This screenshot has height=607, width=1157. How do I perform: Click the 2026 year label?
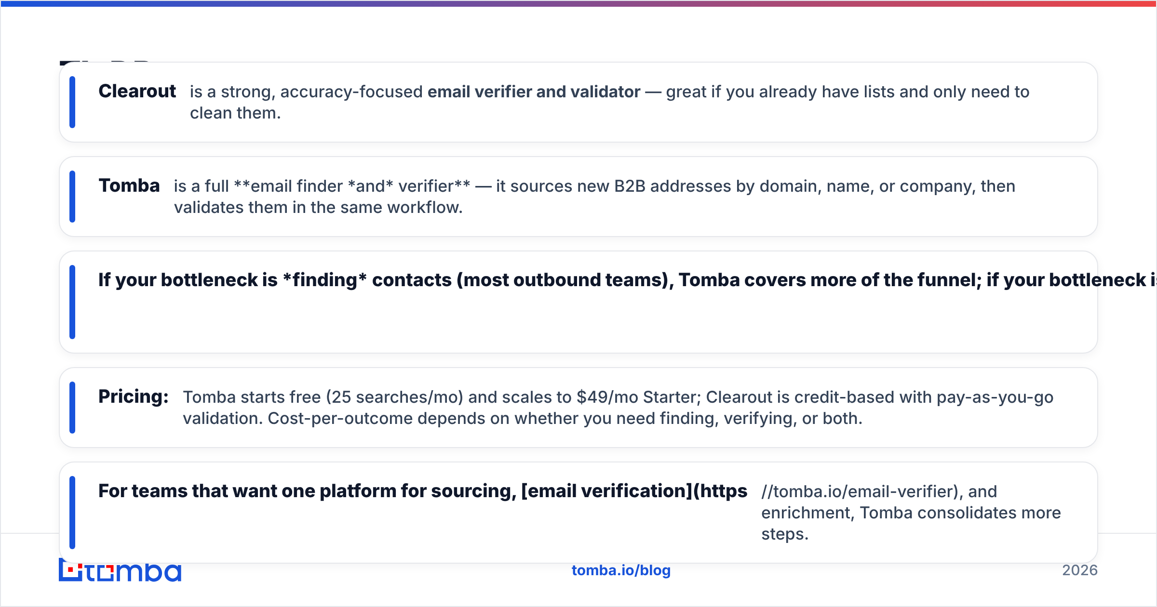tap(1080, 570)
